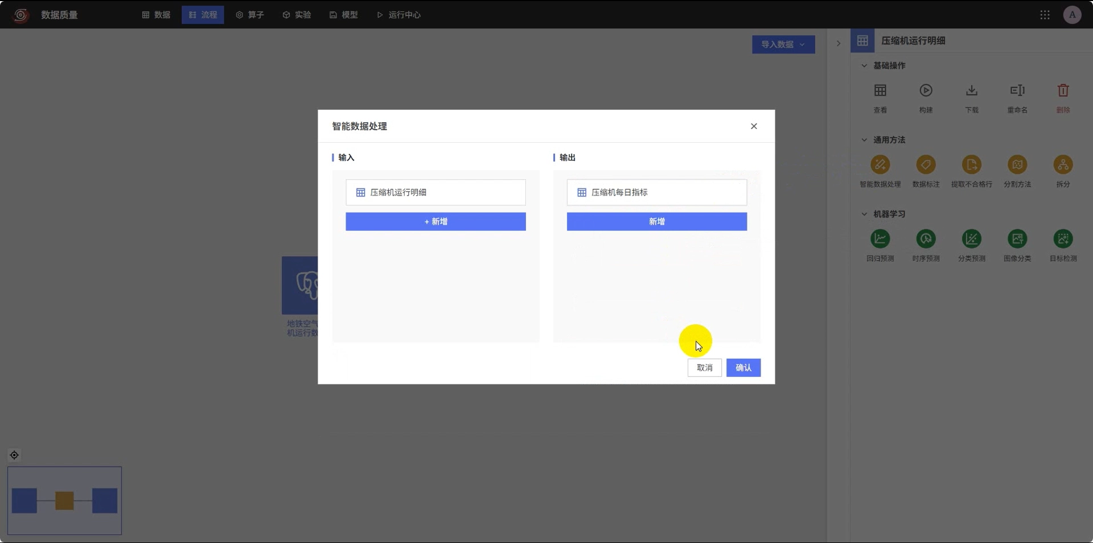Collapse the 基础操作 section
This screenshot has width=1093, height=543.
pyautogui.click(x=864, y=65)
